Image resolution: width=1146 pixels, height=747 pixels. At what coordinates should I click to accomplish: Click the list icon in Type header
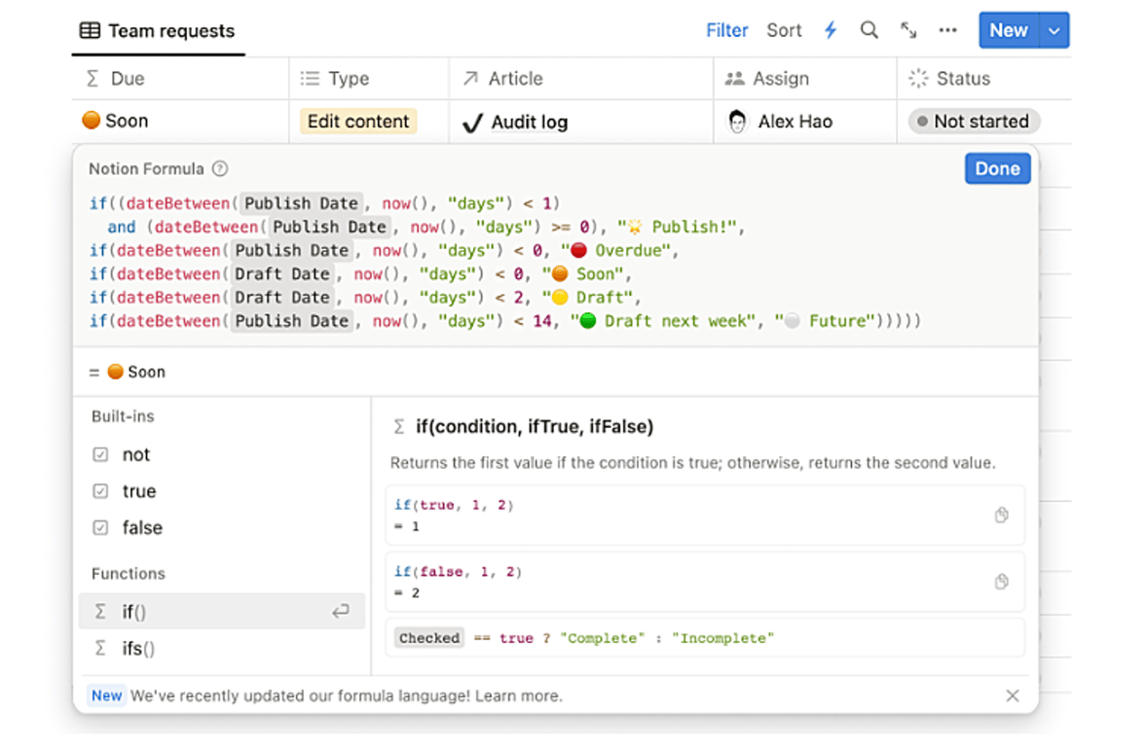[x=310, y=78]
